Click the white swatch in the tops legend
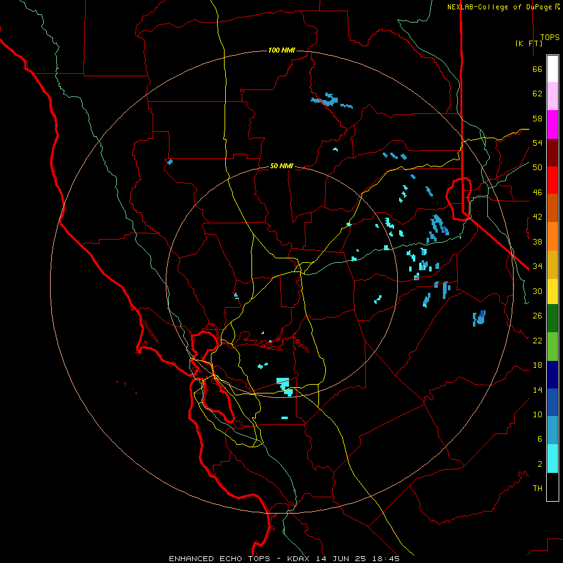563x563 pixels. coord(552,69)
